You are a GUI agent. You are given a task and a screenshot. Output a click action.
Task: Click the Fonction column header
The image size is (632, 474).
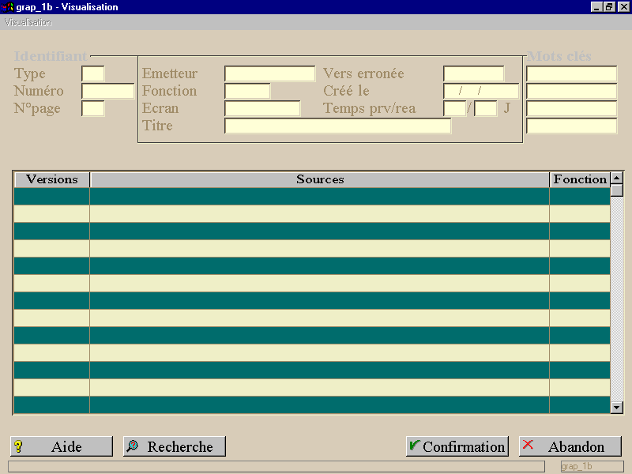pos(580,179)
